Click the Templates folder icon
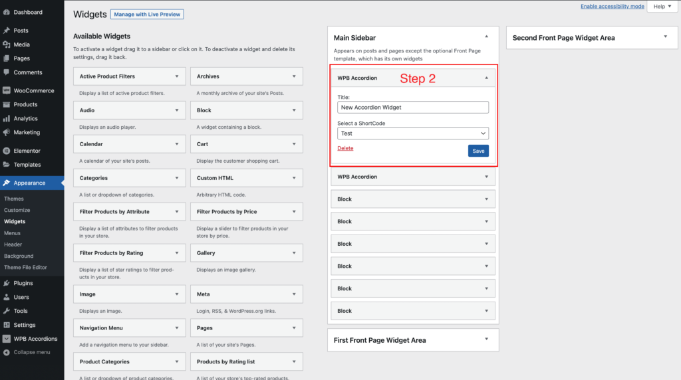Image resolution: width=681 pixels, height=380 pixels. click(x=7, y=164)
